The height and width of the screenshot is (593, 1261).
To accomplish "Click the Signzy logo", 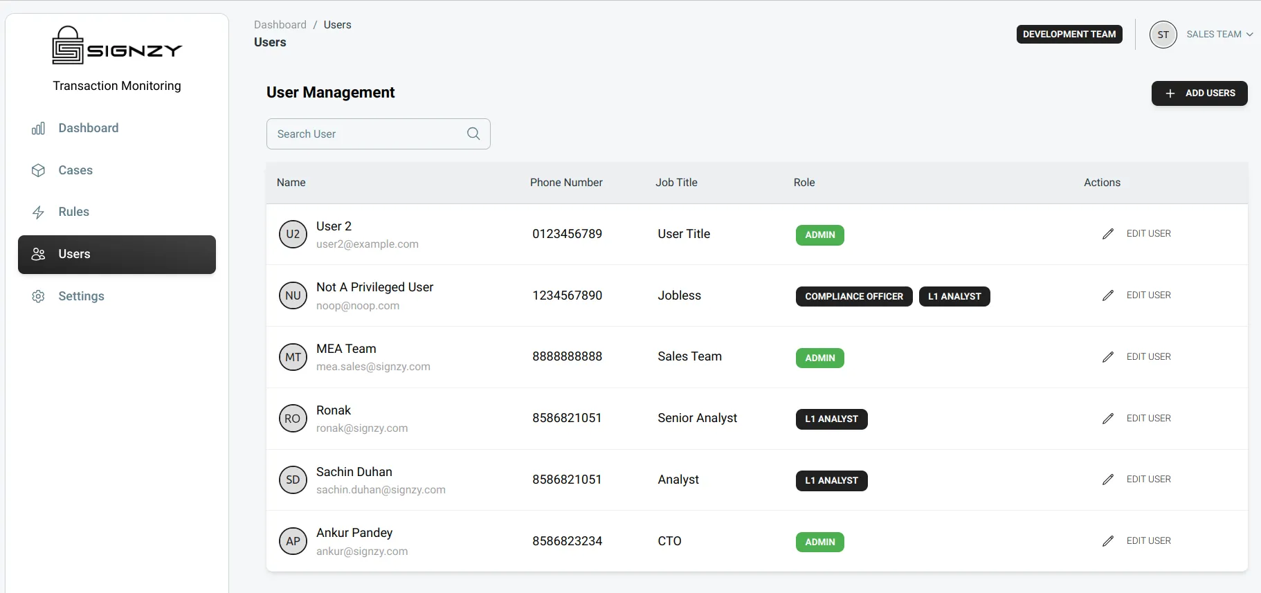I will click(x=117, y=46).
